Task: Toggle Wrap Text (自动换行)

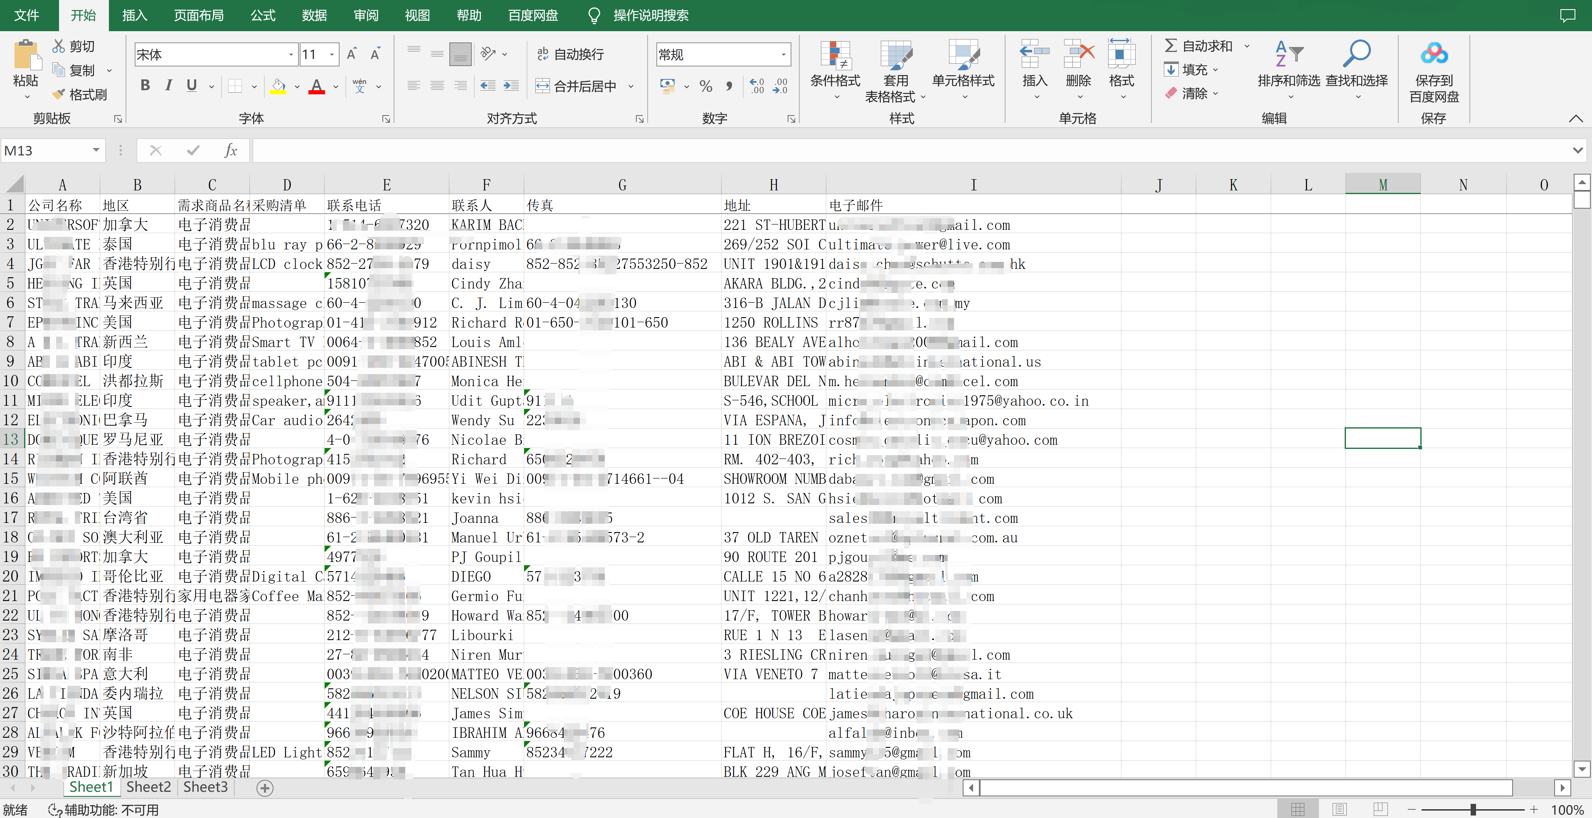Action: click(570, 54)
